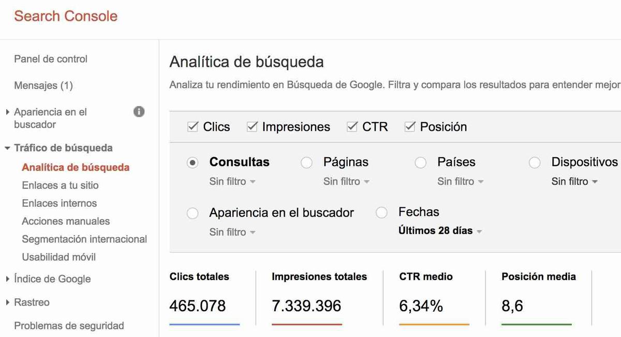621x337 pixels.
Task: Open the Sin filtro dropdown under Consultas
Action: click(232, 181)
